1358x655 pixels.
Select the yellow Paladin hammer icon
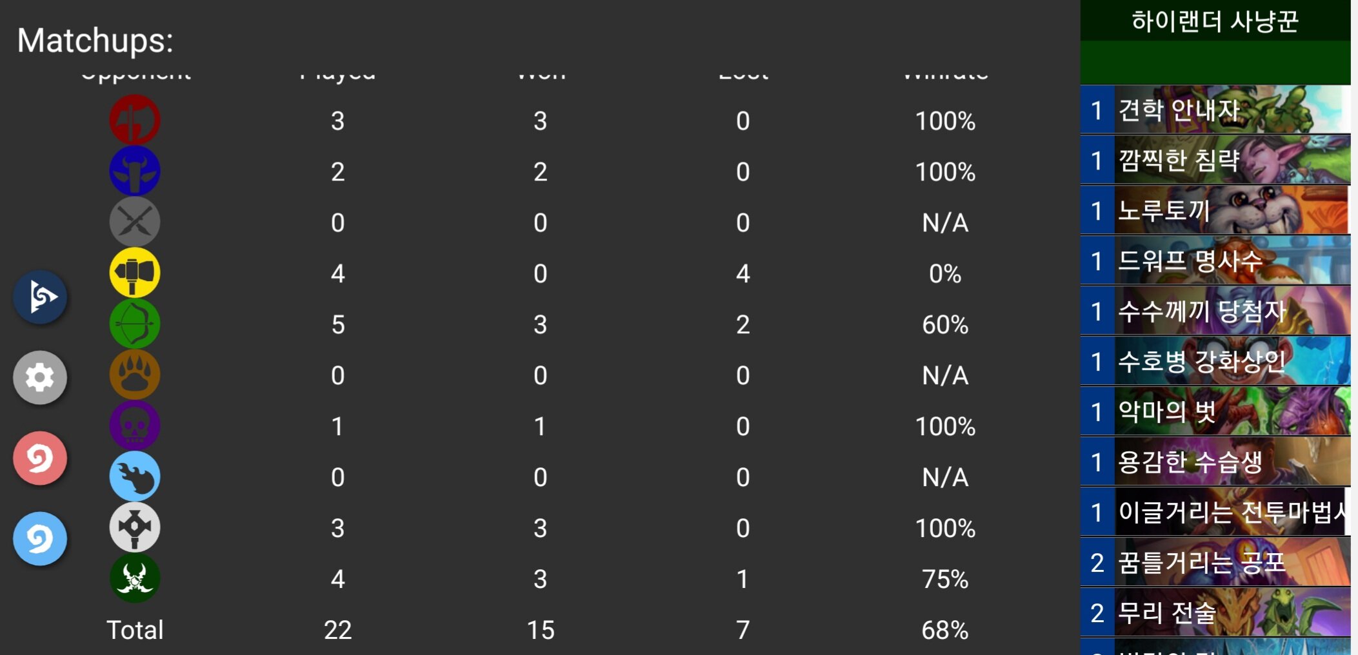click(x=135, y=273)
